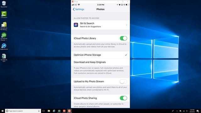Click the Wi-Fi icon in iPhone status bar
Screen dimensions: 201x113
pos(79,5)
